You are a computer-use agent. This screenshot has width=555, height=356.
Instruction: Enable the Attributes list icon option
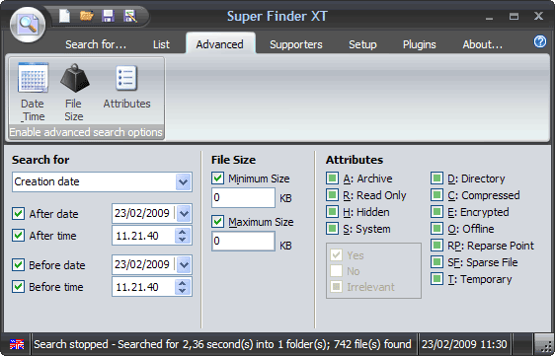tap(126, 86)
